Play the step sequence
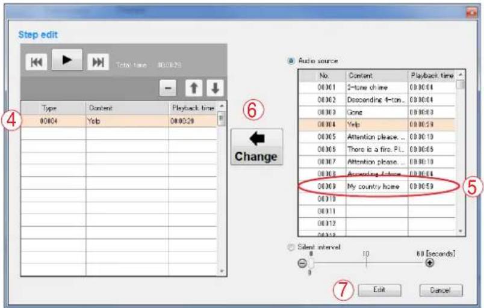This screenshot has width=484, height=308. click(x=67, y=60)
